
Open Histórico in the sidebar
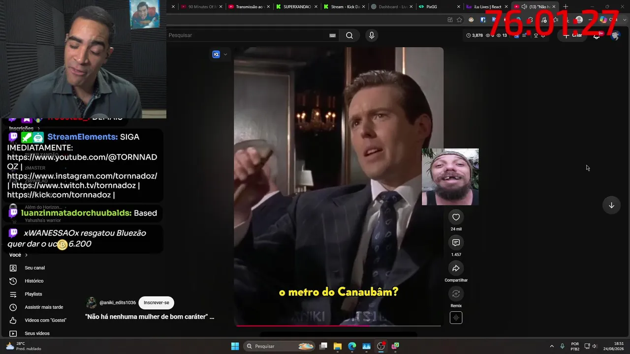point(34,281)
